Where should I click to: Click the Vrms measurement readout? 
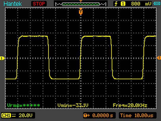(23, 105)
